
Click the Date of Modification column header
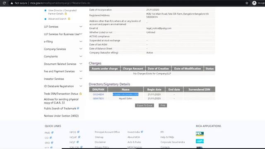click(188, 69)
